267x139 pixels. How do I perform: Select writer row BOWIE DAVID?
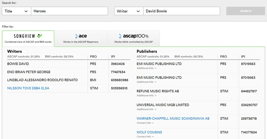(69, 64)
